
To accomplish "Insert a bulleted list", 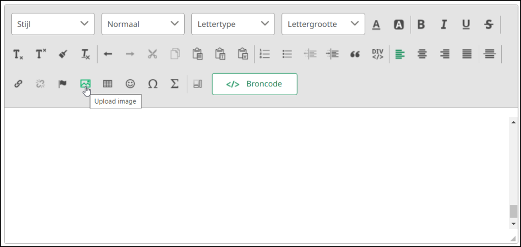I will (287, 54).
